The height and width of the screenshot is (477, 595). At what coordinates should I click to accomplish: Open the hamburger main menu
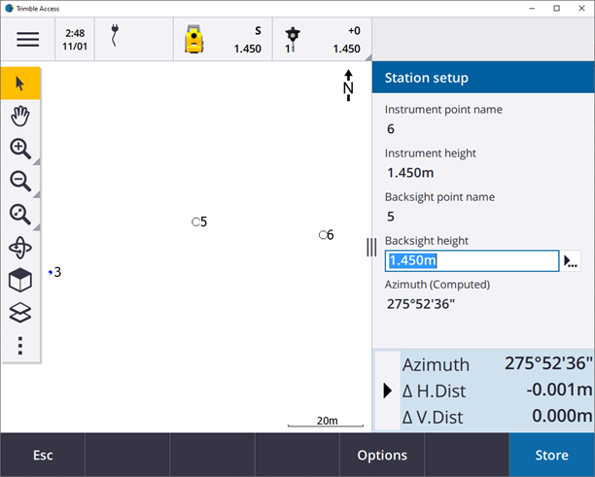tap(27, 40)
